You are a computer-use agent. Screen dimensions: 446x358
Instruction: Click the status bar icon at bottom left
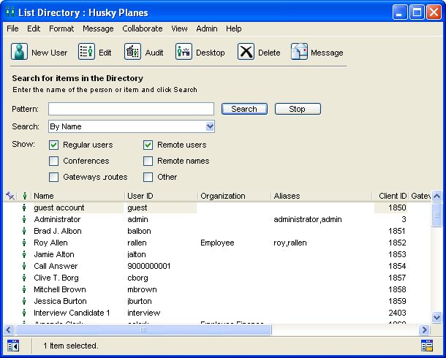tap(13, 346)
